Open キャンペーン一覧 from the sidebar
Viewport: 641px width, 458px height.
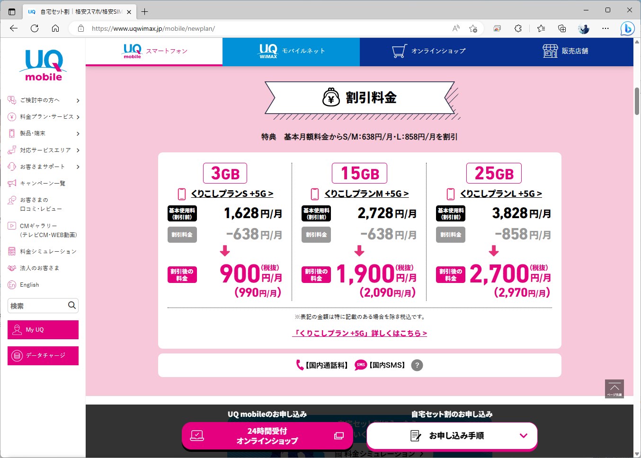click(x=40, y=183)
